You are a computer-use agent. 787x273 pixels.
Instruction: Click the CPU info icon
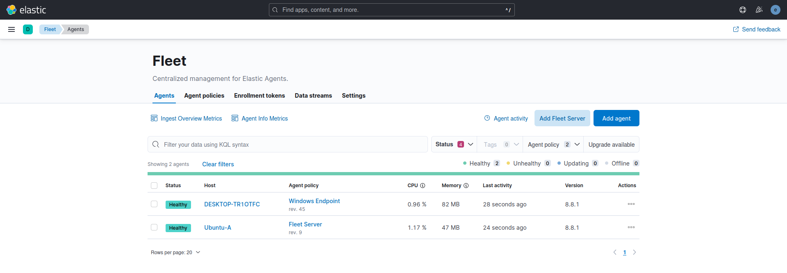423,186
